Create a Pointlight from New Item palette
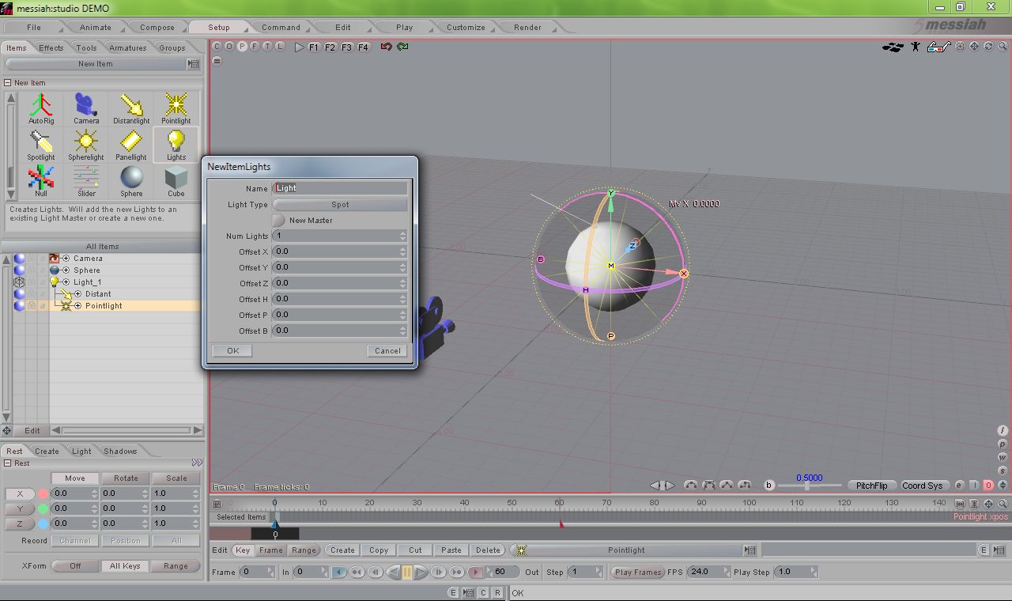 coord(176,108)
